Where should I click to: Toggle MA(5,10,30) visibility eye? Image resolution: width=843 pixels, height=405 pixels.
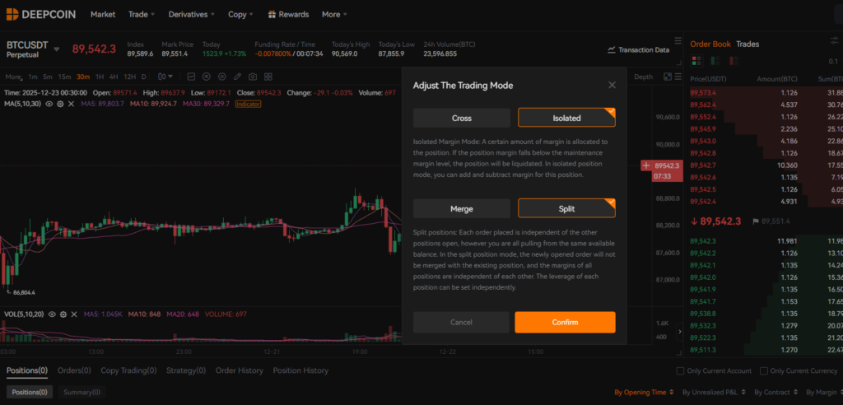coord(49,104)
